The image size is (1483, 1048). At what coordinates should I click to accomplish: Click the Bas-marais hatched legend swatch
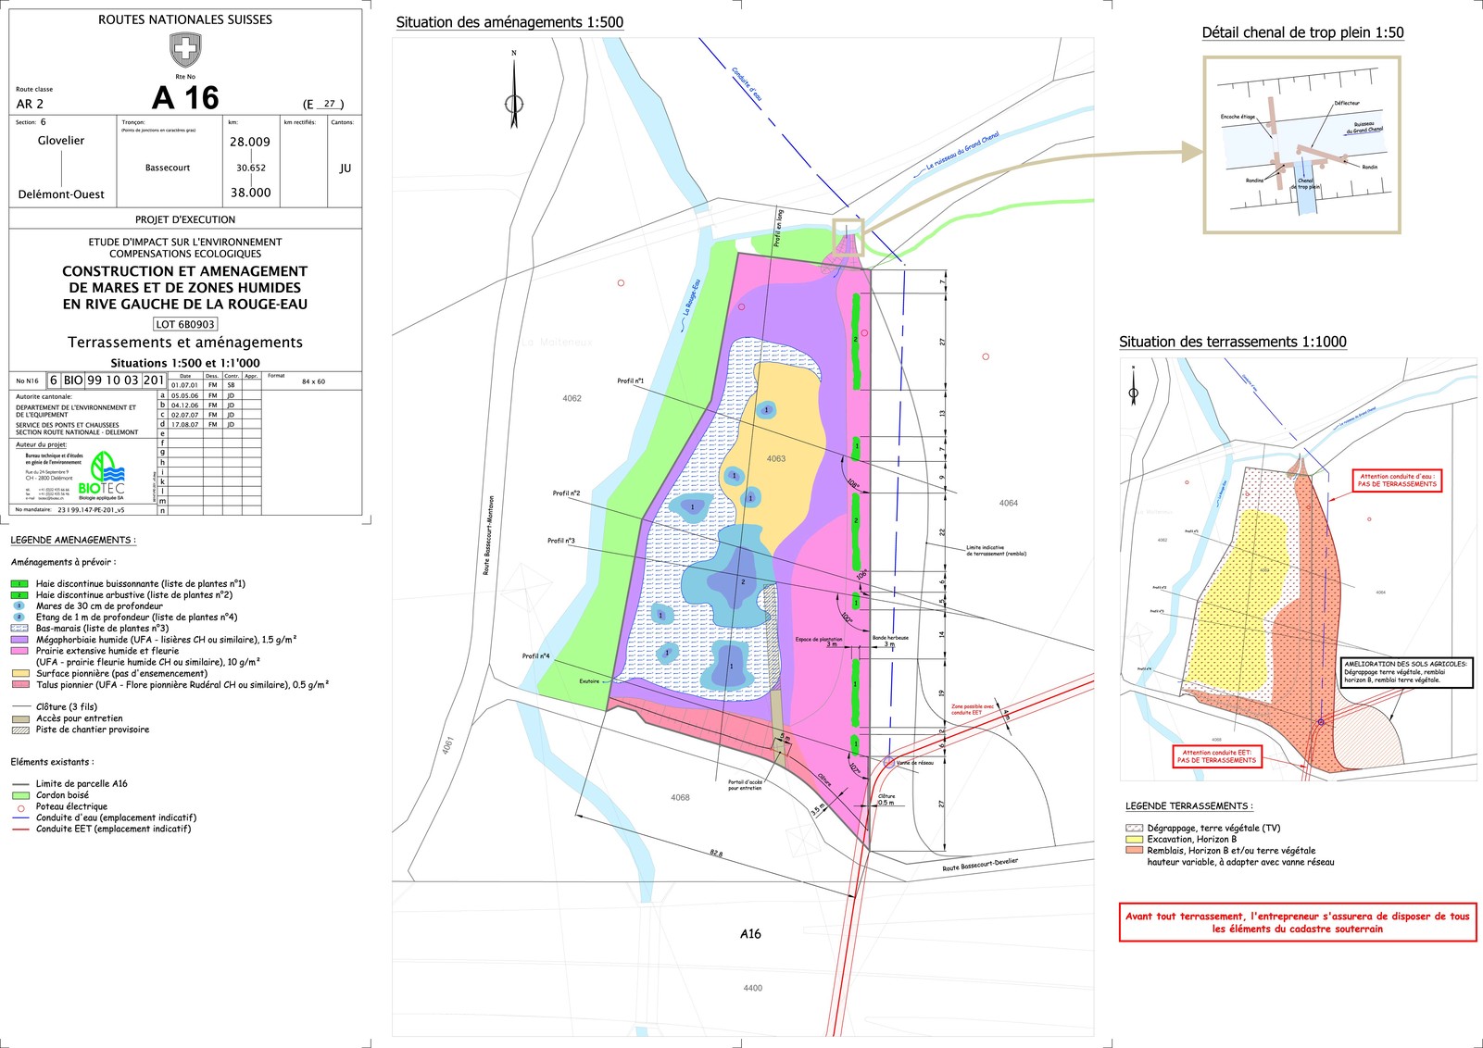19,629
